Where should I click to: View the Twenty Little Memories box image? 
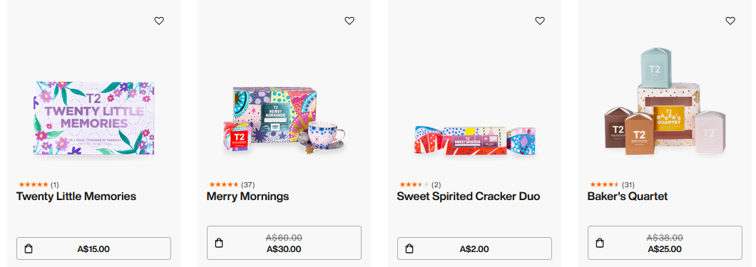coord(93,118)
